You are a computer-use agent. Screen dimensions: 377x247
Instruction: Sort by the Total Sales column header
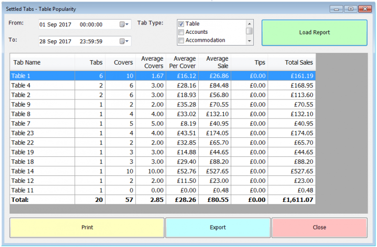(298, 63)
